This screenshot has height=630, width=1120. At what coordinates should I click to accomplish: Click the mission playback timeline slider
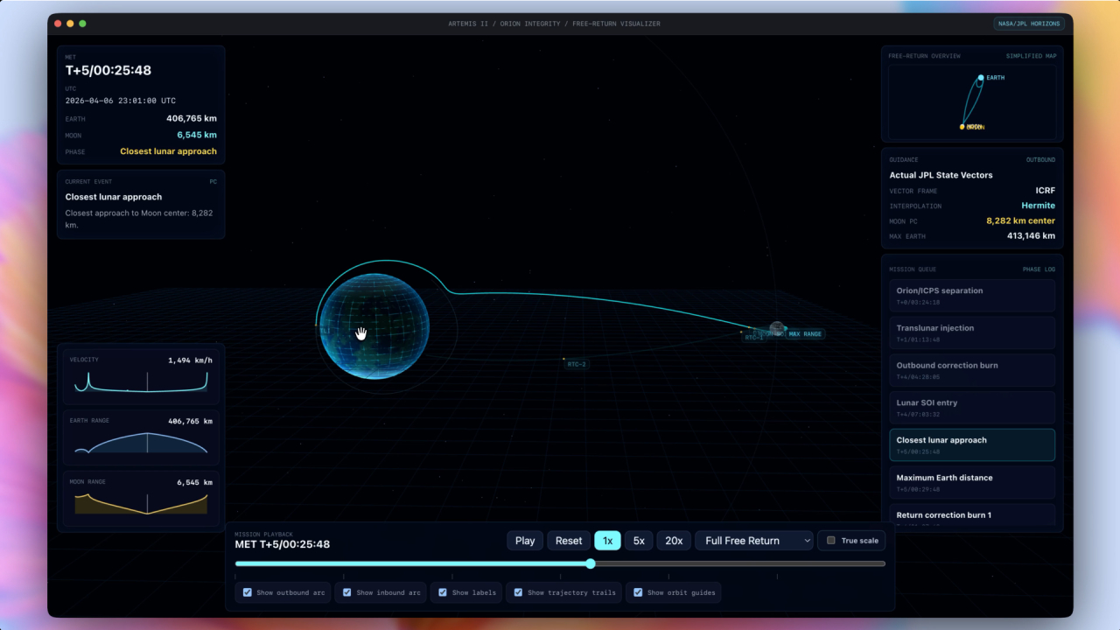590,563
